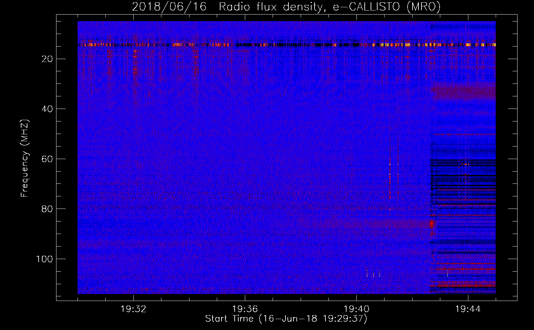Click the 'Frequency (MHZ)' axis label

pos(25,158)
